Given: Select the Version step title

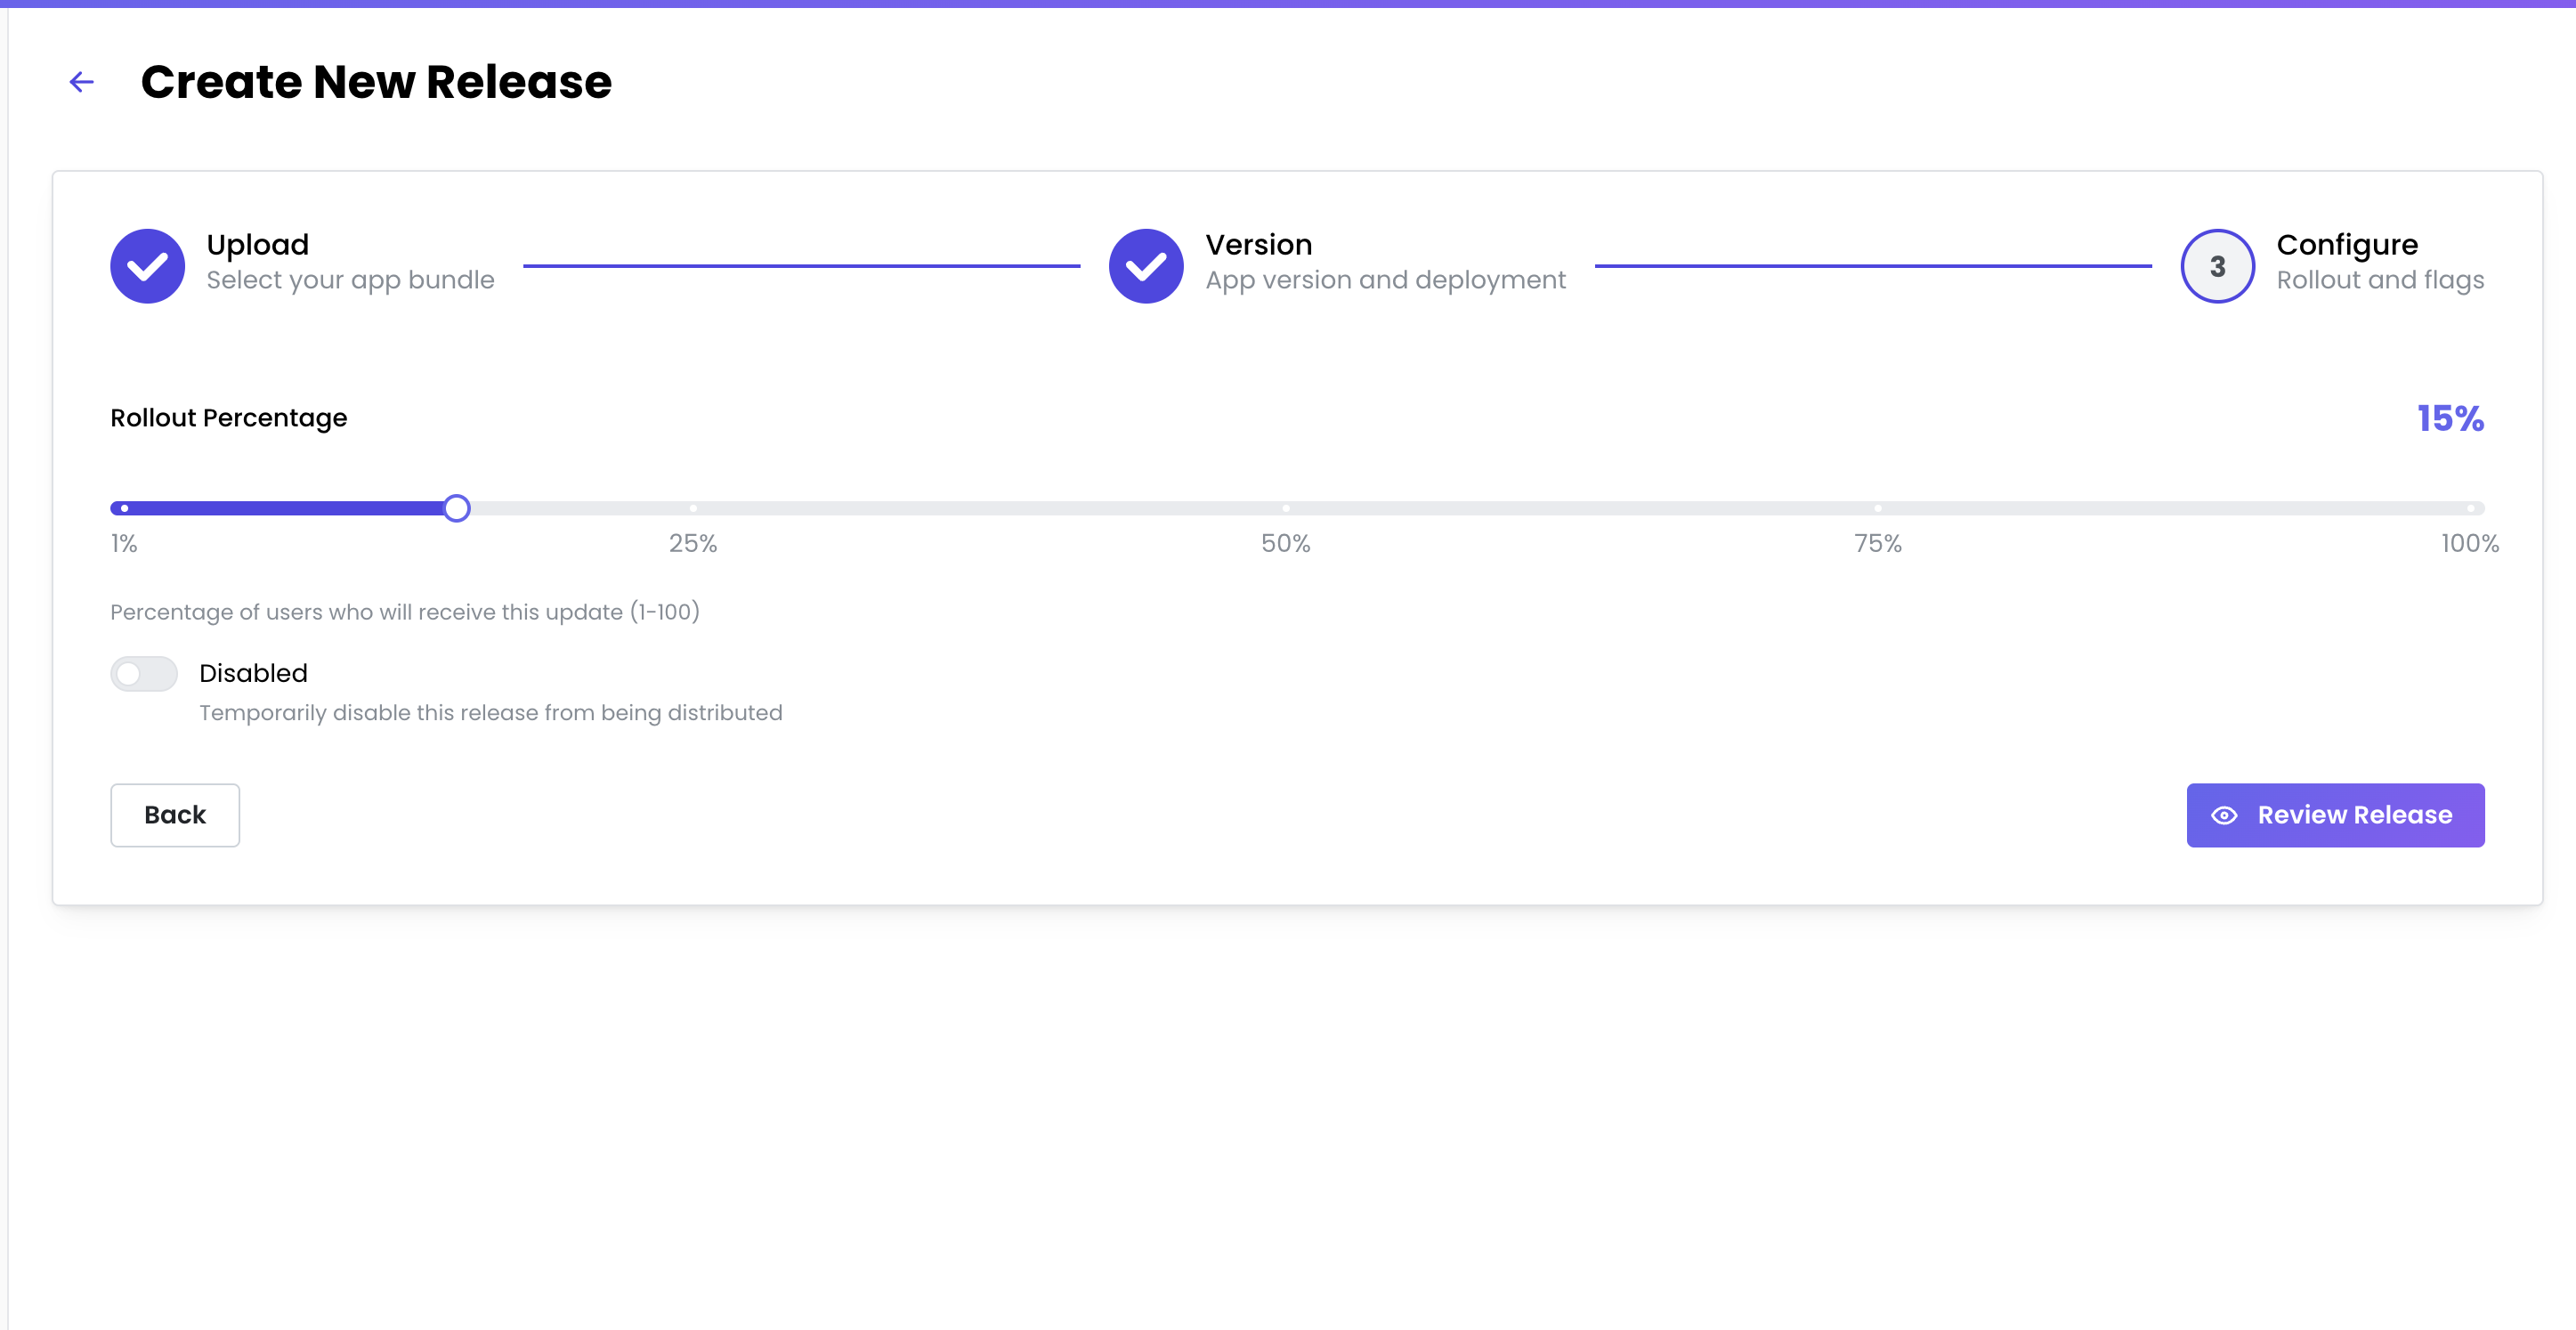Looking at the screenshot, I should (1258, 245).
